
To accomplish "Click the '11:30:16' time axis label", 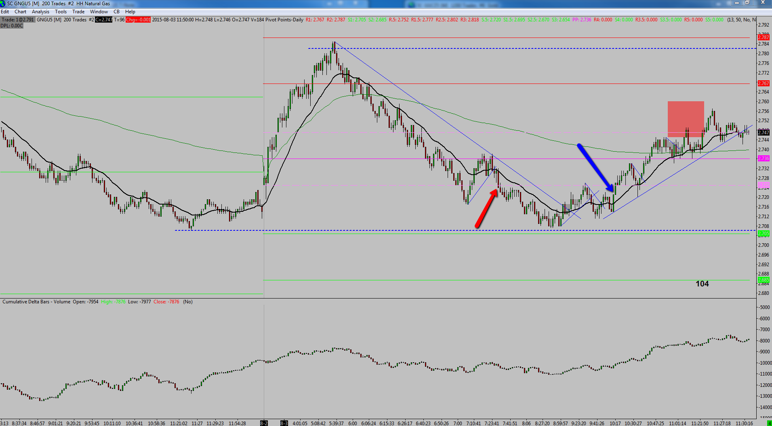I will tap(744, 423).
